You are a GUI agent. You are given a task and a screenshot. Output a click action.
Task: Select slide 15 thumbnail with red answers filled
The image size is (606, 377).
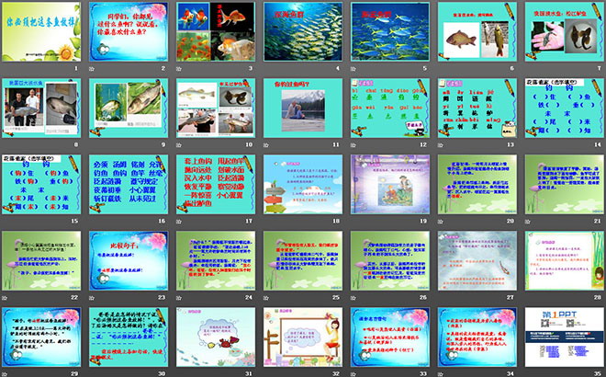click(41, 184)
